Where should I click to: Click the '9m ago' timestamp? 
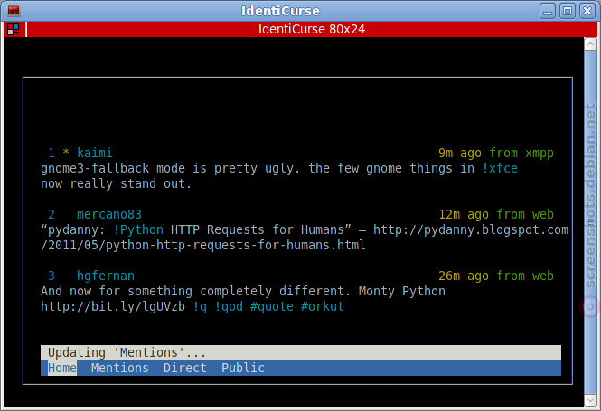point(460,154)
